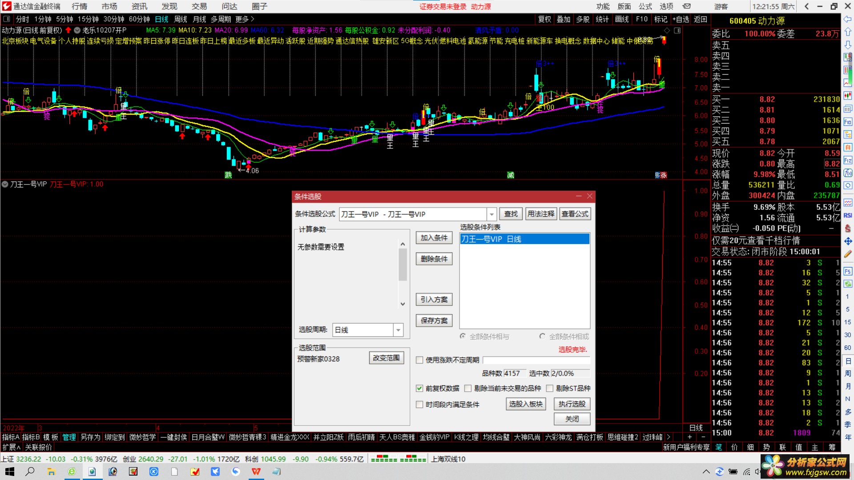Viewport: 854px width, 480px height.
Task: Click the 计算参数 scrollbar thumb
Action: [403, 265]
